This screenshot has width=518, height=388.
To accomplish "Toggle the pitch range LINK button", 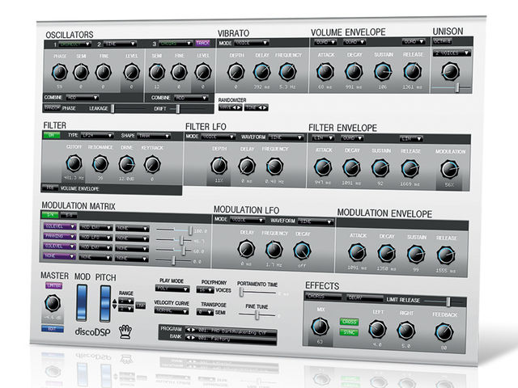I will [140, 306].
